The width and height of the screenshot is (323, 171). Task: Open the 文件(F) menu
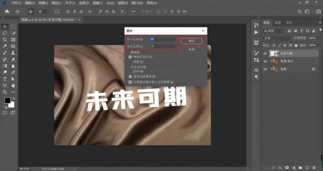coord(16,3)
